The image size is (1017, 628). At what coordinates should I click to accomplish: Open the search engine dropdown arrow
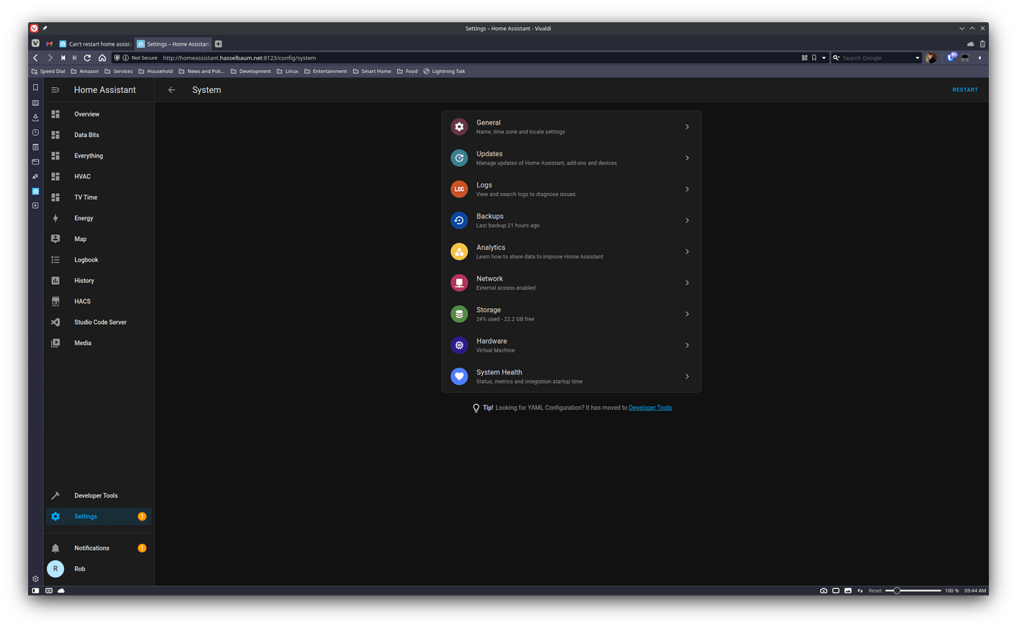tap(916, 57)
